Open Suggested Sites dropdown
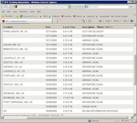This screenshot has height=123, width=137. click(29, 16)
